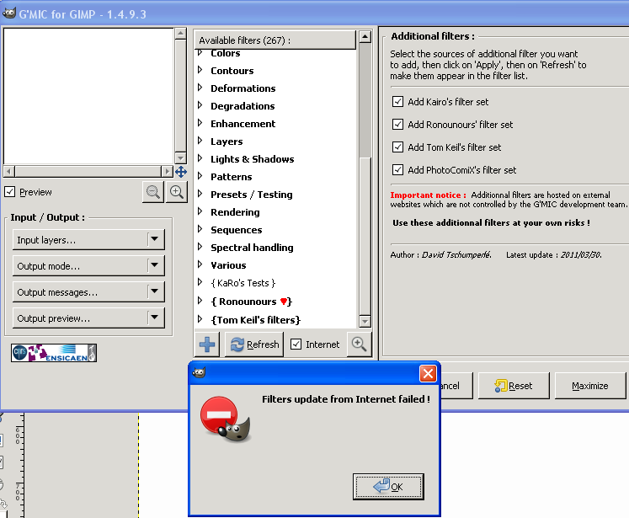Expand the Presets / Testing category
629x518 pixels.
[200, 194]
